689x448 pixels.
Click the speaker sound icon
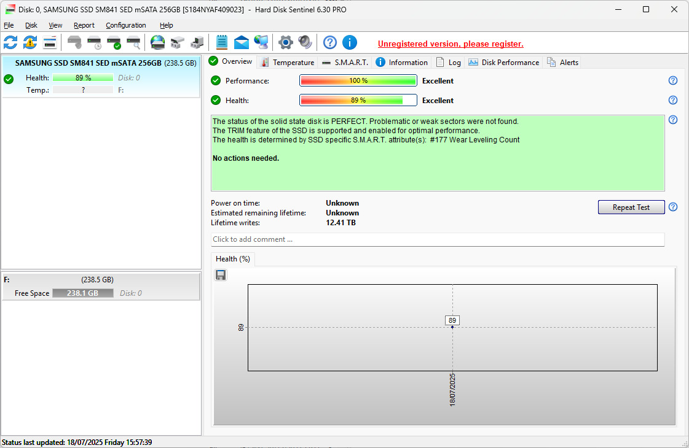click(x=305, y=42)
